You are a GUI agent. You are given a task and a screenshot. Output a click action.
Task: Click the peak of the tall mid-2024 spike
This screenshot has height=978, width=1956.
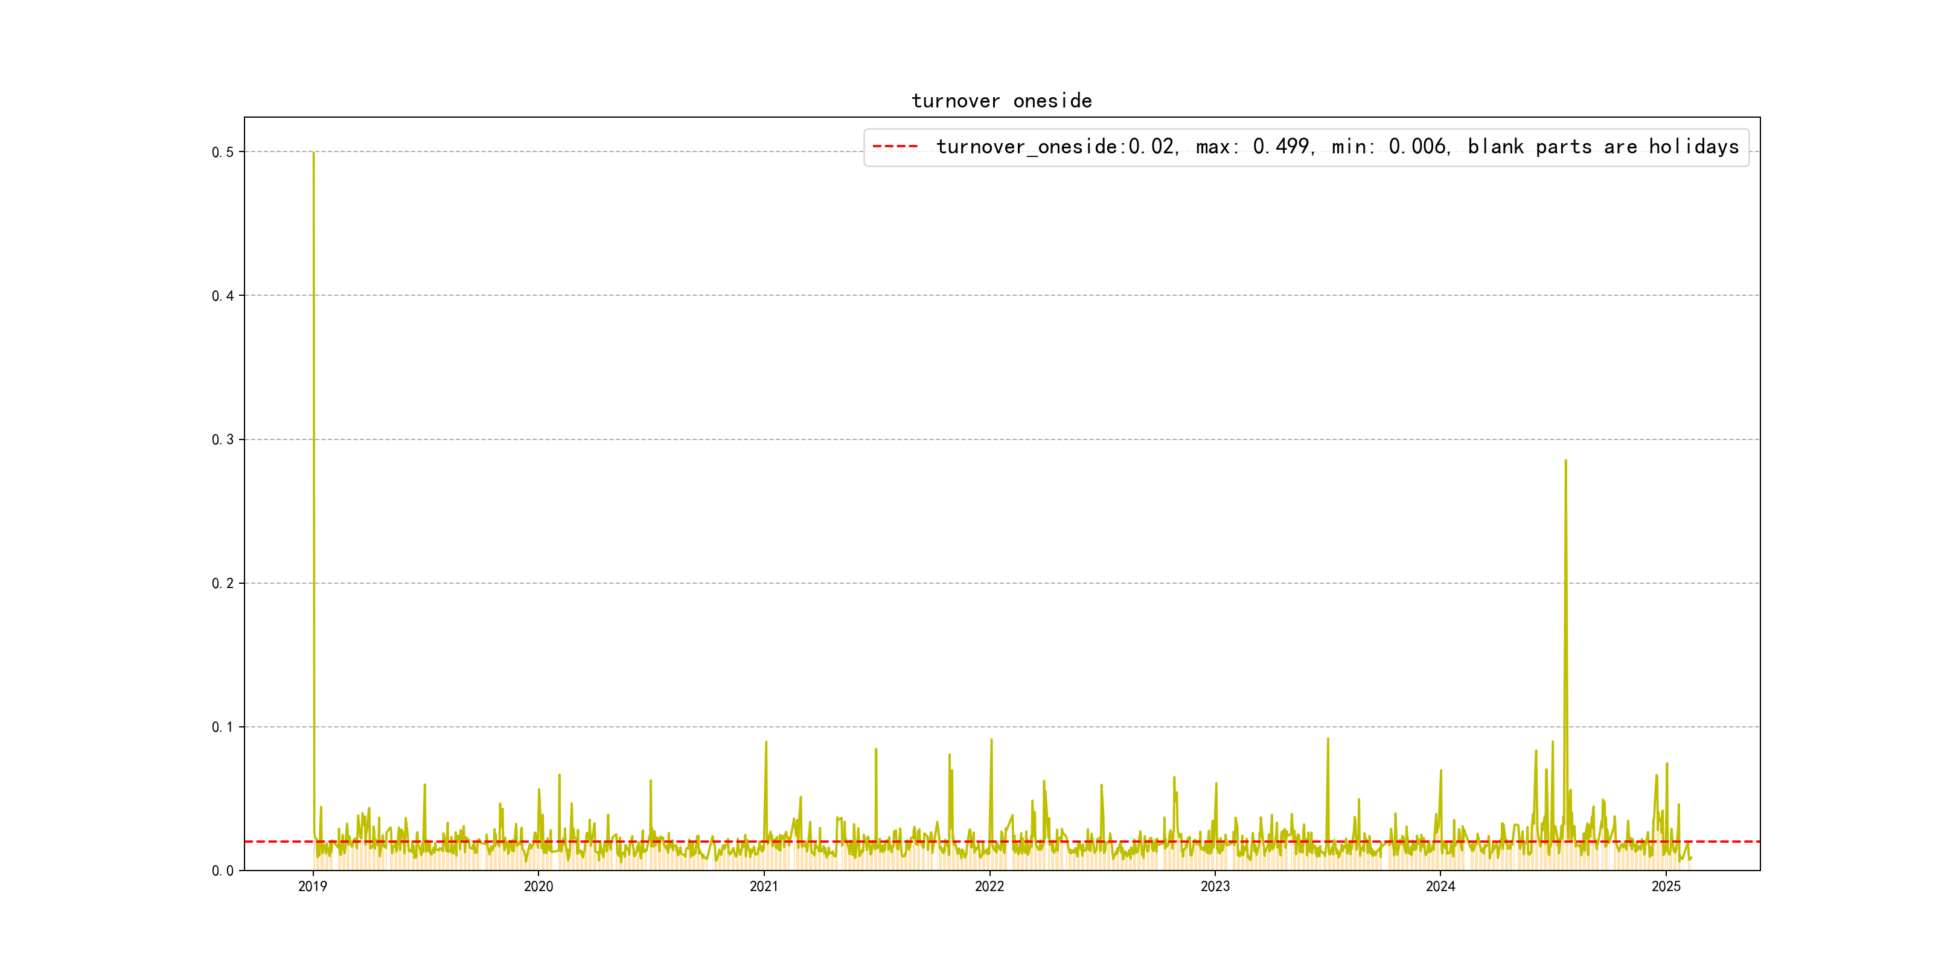click(1566, 460)
